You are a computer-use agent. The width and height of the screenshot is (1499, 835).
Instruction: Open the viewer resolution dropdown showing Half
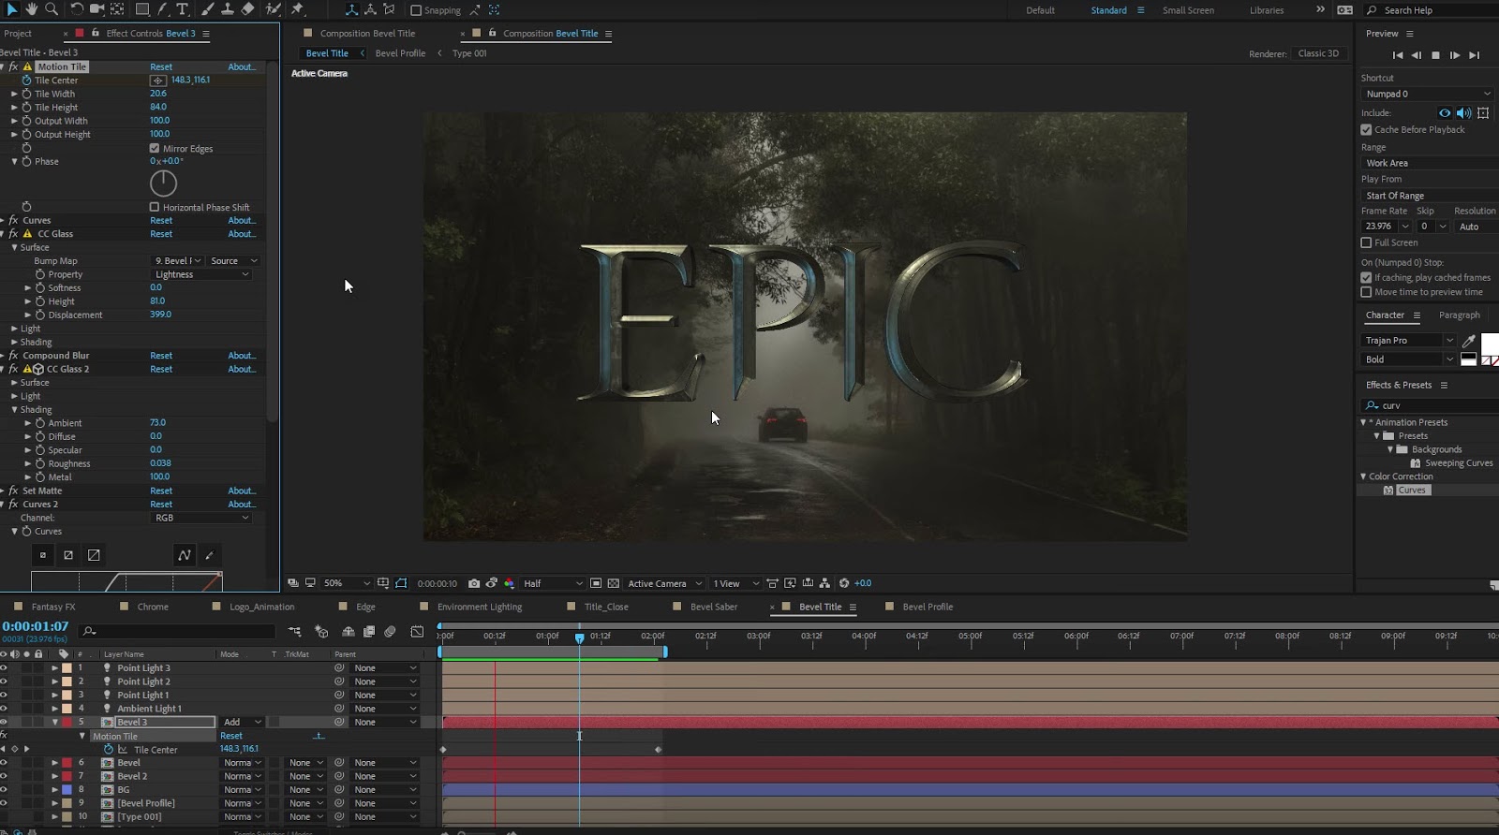[x=553, y=583]
